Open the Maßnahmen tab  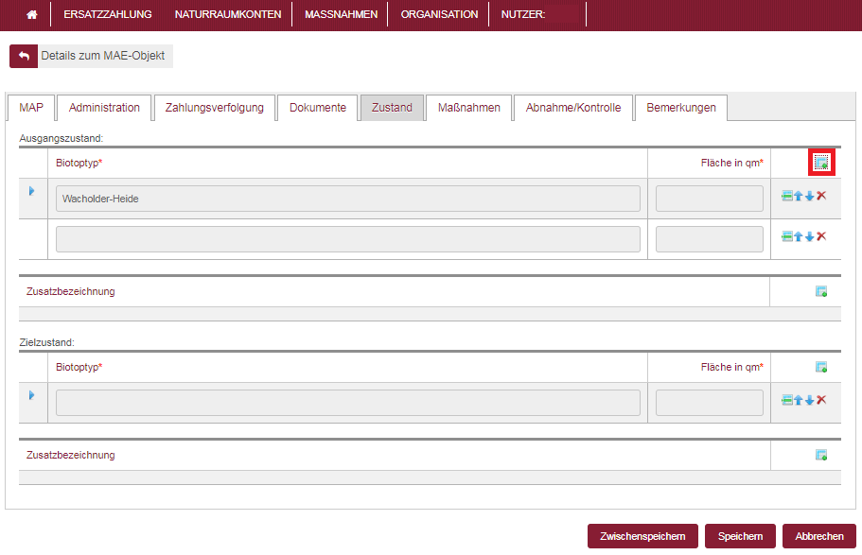[x=468, y=108]
